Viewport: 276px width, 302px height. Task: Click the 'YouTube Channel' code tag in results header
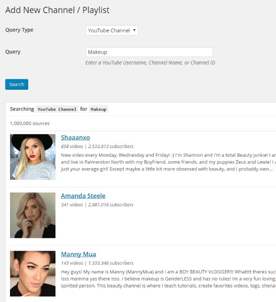click(x=57, y=109)
